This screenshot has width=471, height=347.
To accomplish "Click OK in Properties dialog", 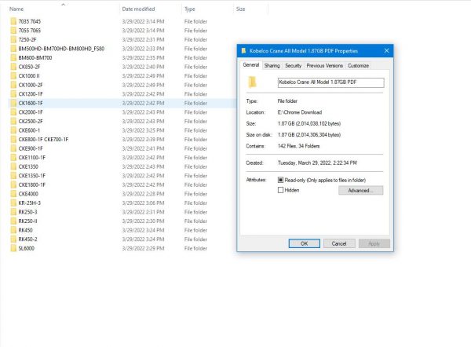I will [305, 243].
